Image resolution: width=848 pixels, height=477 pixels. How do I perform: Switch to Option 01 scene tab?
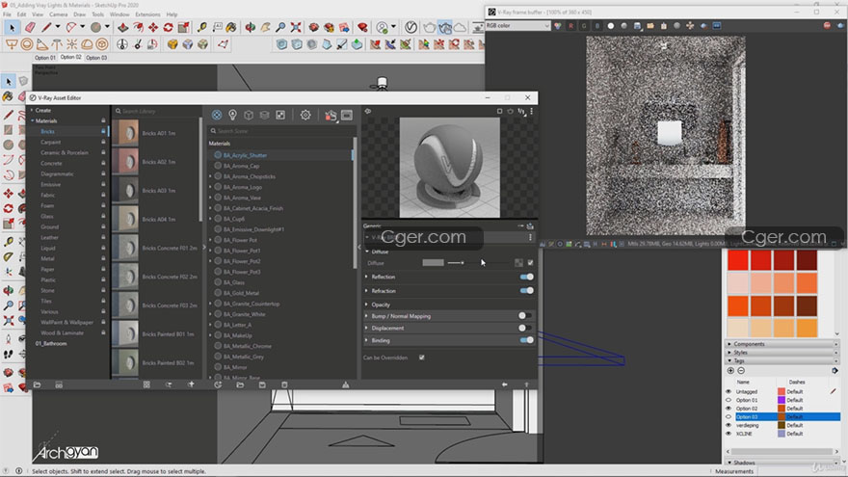click(x=45, y=57)
